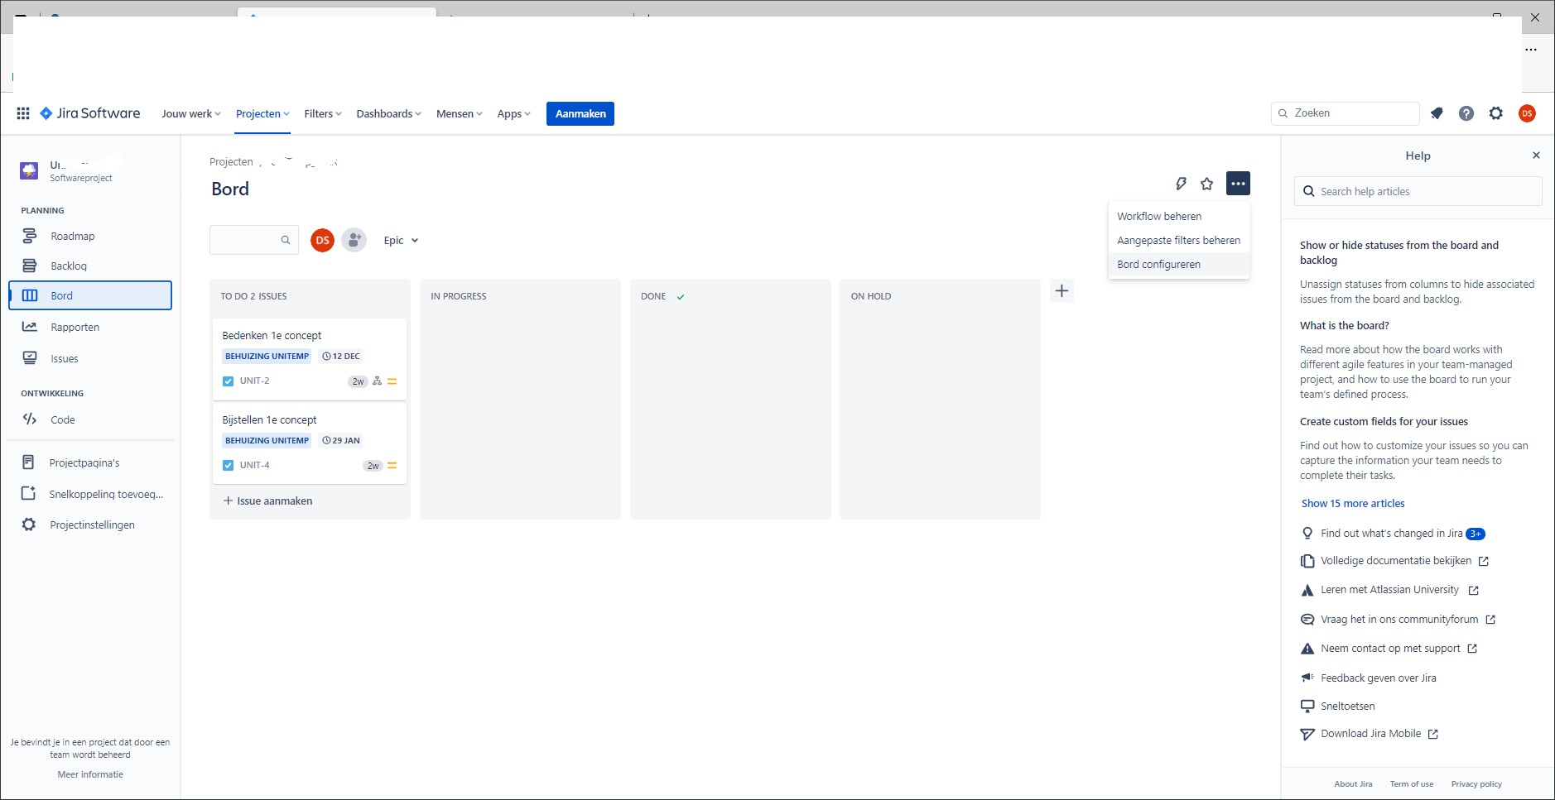
Task: Open the Issues panel in sidebar
Action: pyautogui.click(x=65, y=358)
